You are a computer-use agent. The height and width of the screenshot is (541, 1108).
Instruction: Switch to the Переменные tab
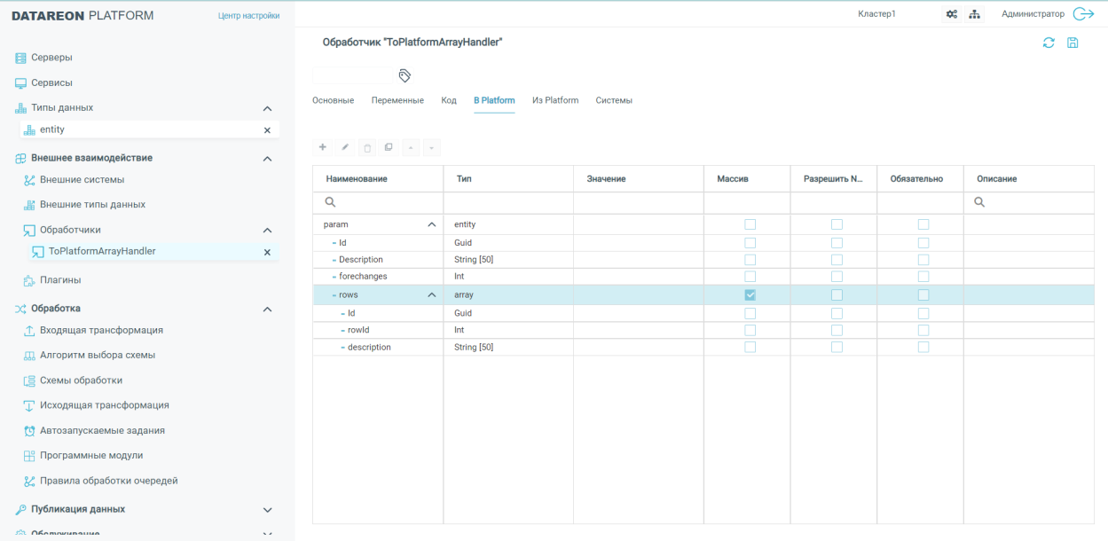click(397, 100)
